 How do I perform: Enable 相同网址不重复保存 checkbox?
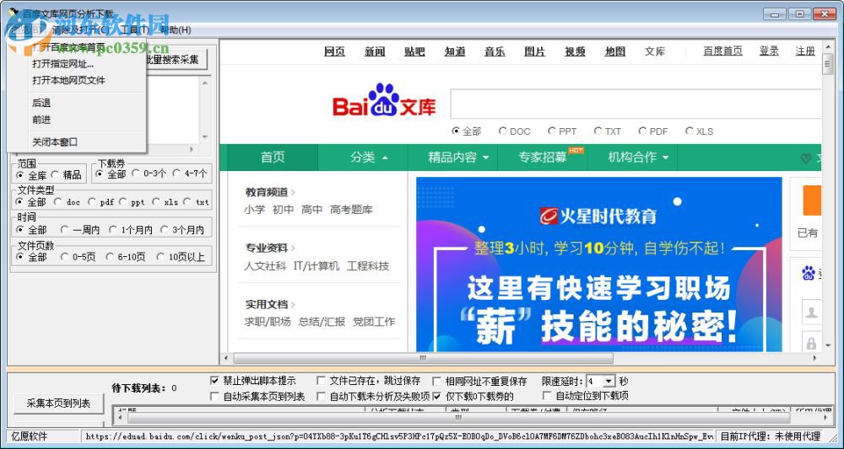[436, 381]
